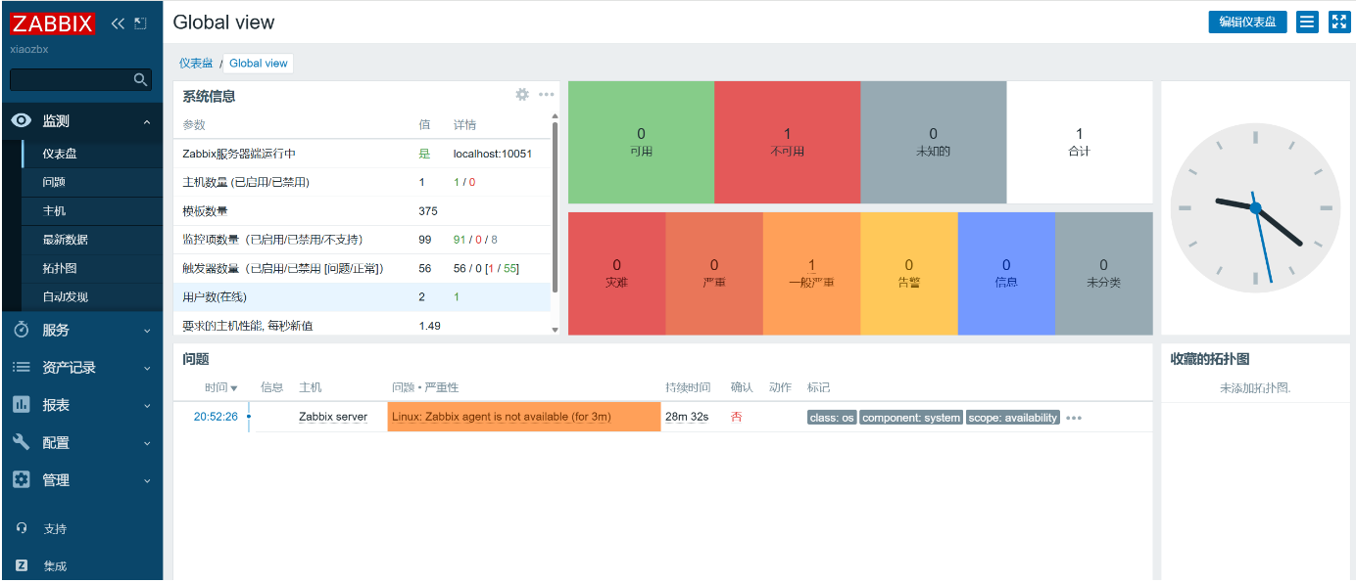Image resolution: width=1356 pixels, height=583 pixels.
Task: Click the localhost:10051 detail value
Action: pyautogui.click(x=493, y=154)
